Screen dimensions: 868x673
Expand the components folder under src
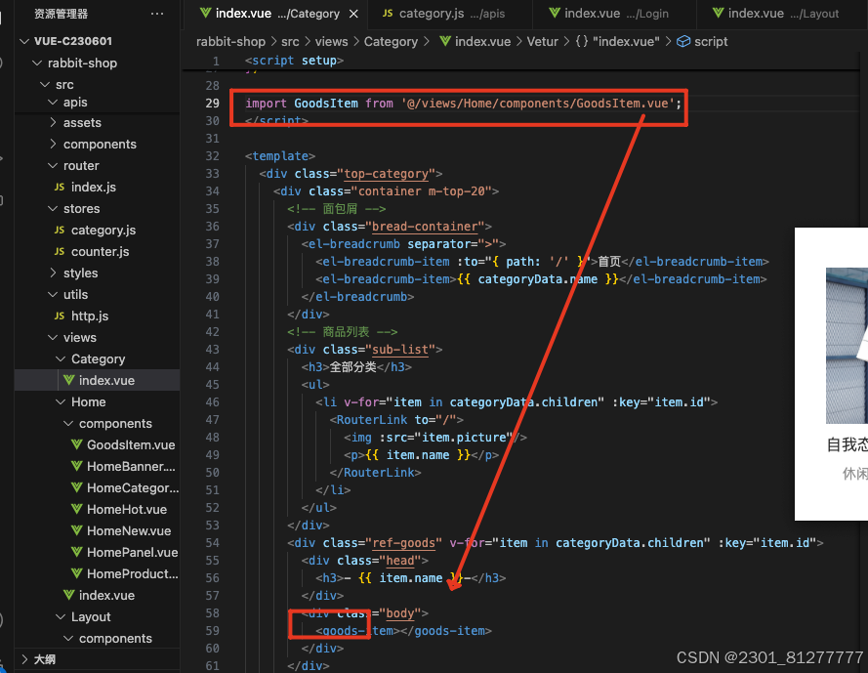point(53,144)
